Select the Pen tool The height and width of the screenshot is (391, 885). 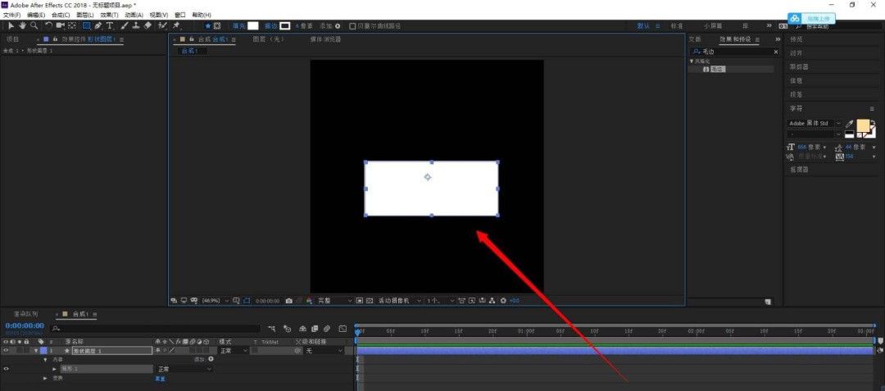tap(98, 25)
